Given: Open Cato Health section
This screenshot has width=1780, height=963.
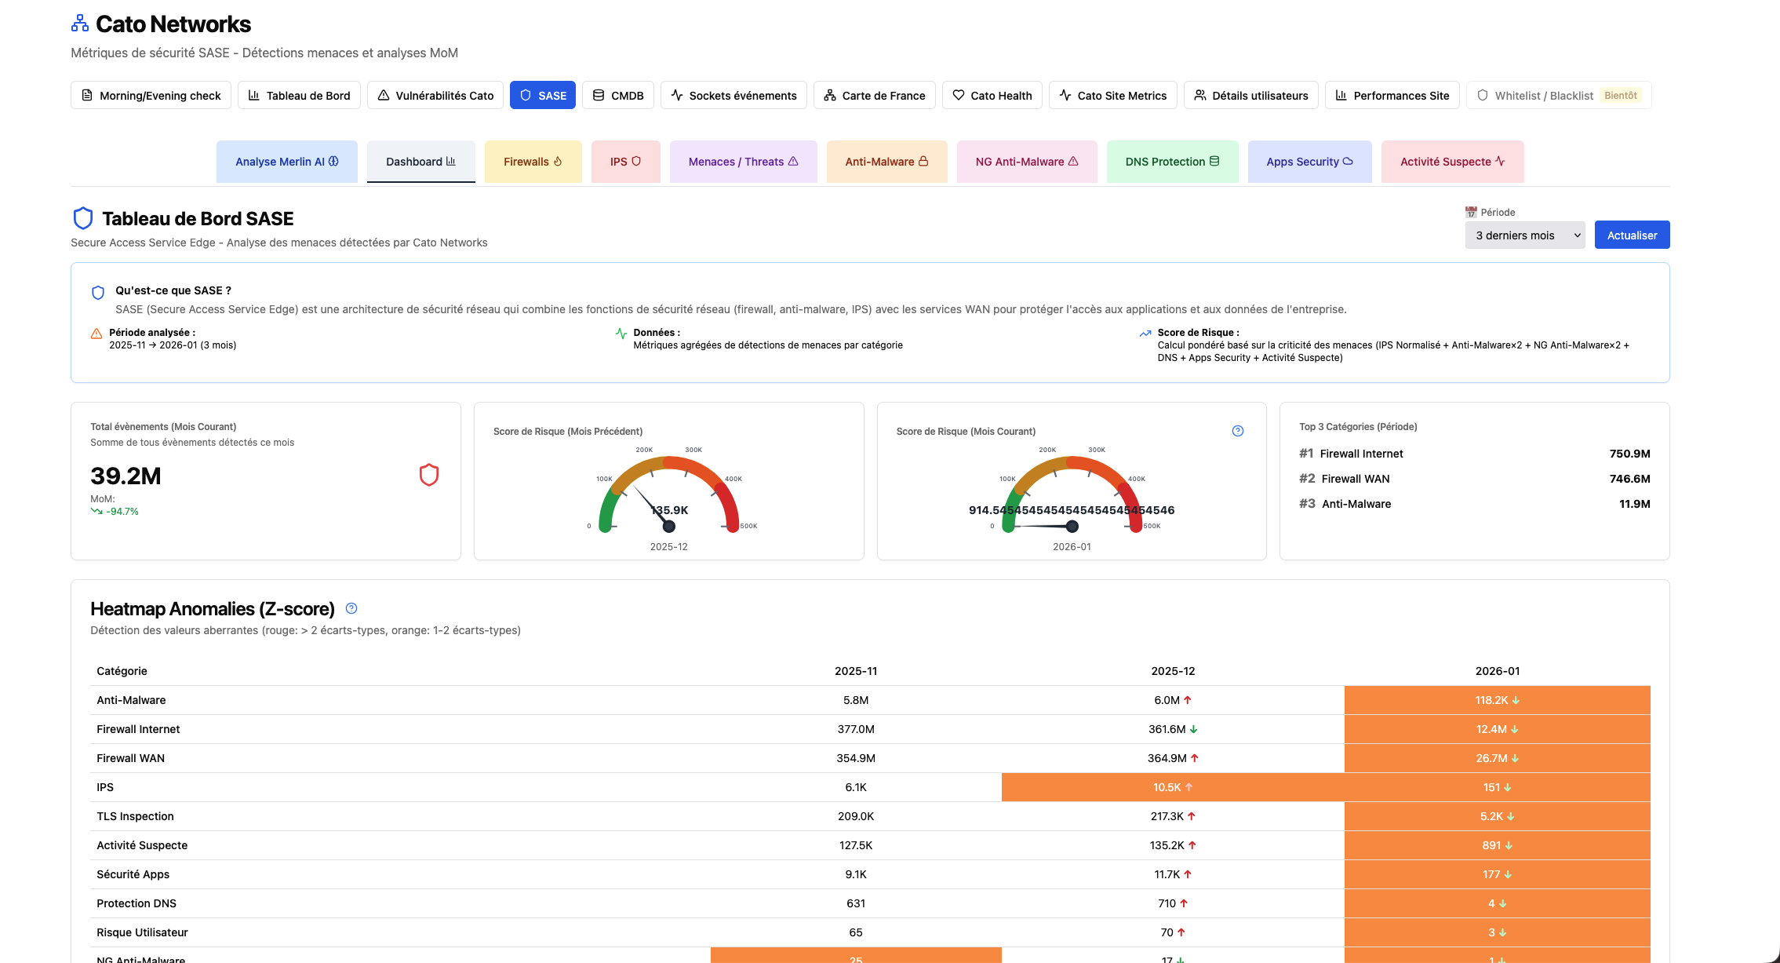Looking at the screenshot, I should [992, 95].
